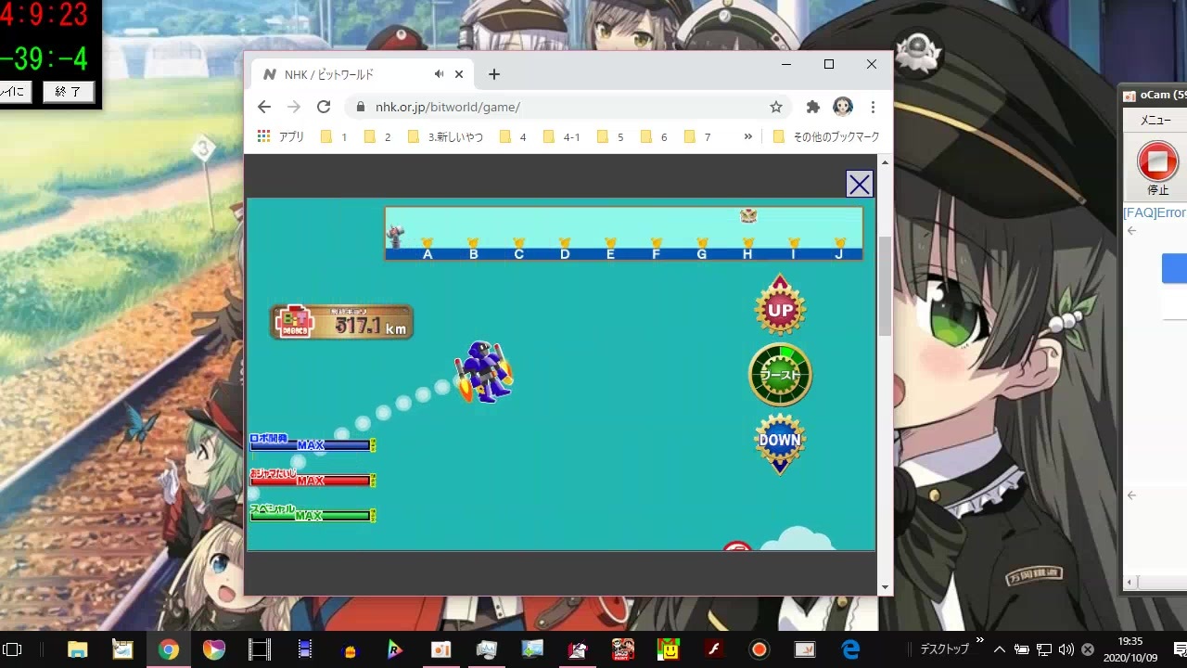Open the Chrome three-dot menu
1187x668 pixels.
[873, 107]
